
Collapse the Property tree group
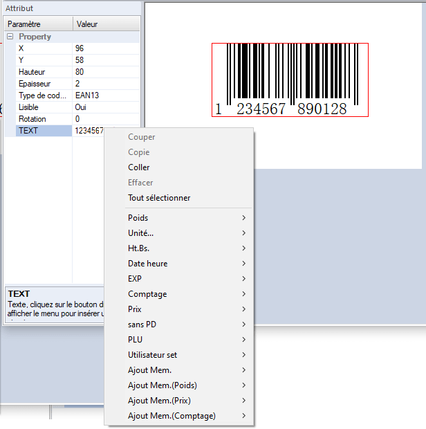[10, 37]
